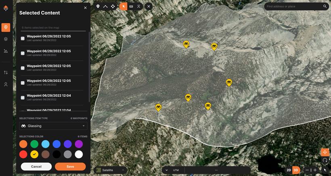Open the terrain mountains sidebar icon

(6, 51)
